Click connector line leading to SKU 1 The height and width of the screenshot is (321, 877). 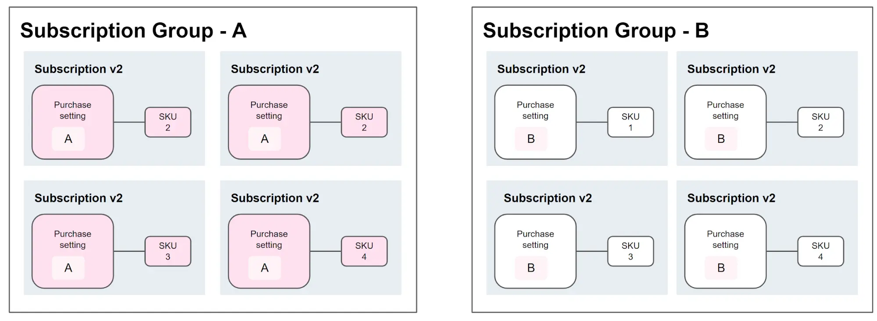[591, 122]
